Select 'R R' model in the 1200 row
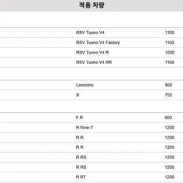This screenshot has width=183, height=183. [80, 137]
